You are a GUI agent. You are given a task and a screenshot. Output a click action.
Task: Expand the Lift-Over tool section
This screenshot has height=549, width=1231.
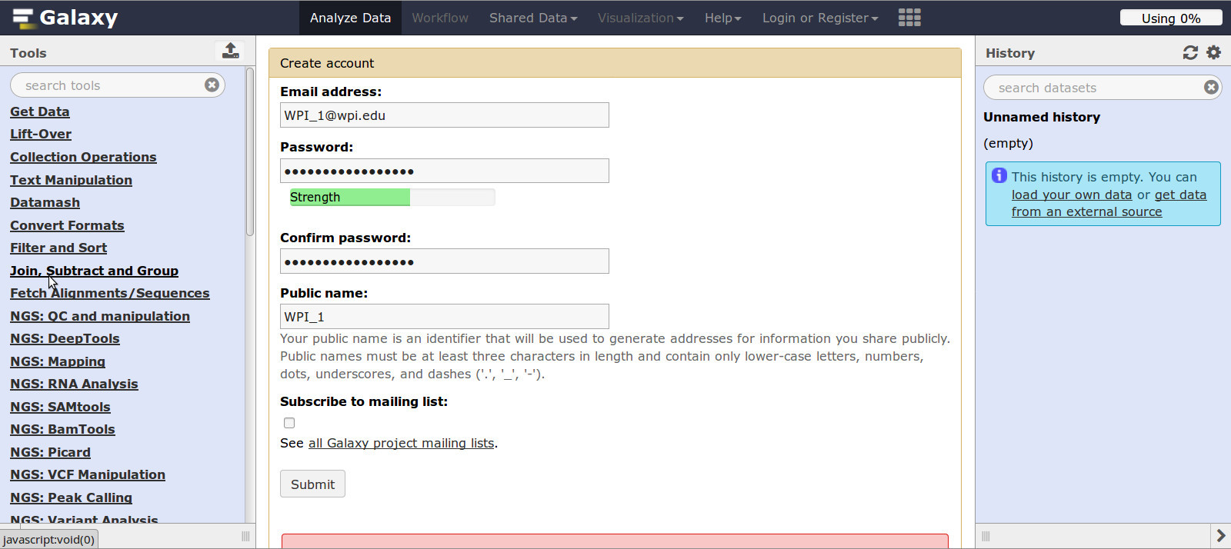point(41,134)
